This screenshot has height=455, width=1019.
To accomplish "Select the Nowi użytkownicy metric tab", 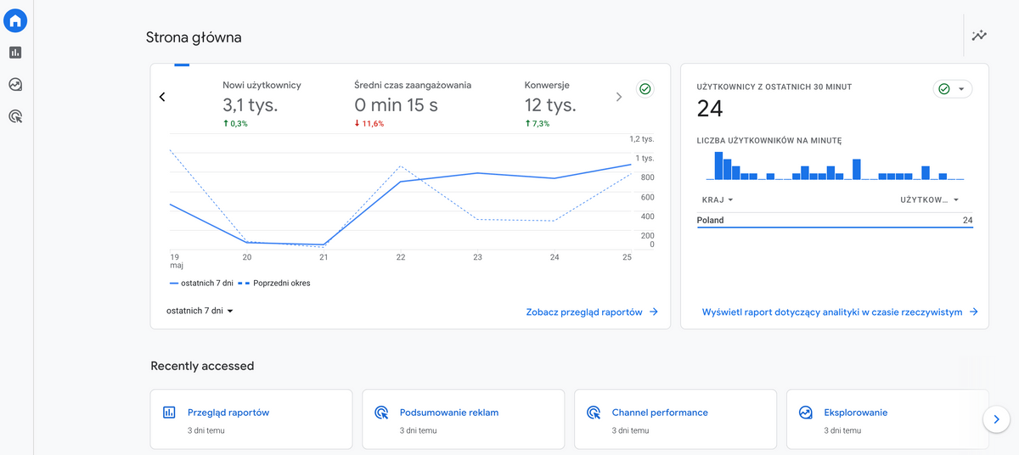I will (262, 104).
